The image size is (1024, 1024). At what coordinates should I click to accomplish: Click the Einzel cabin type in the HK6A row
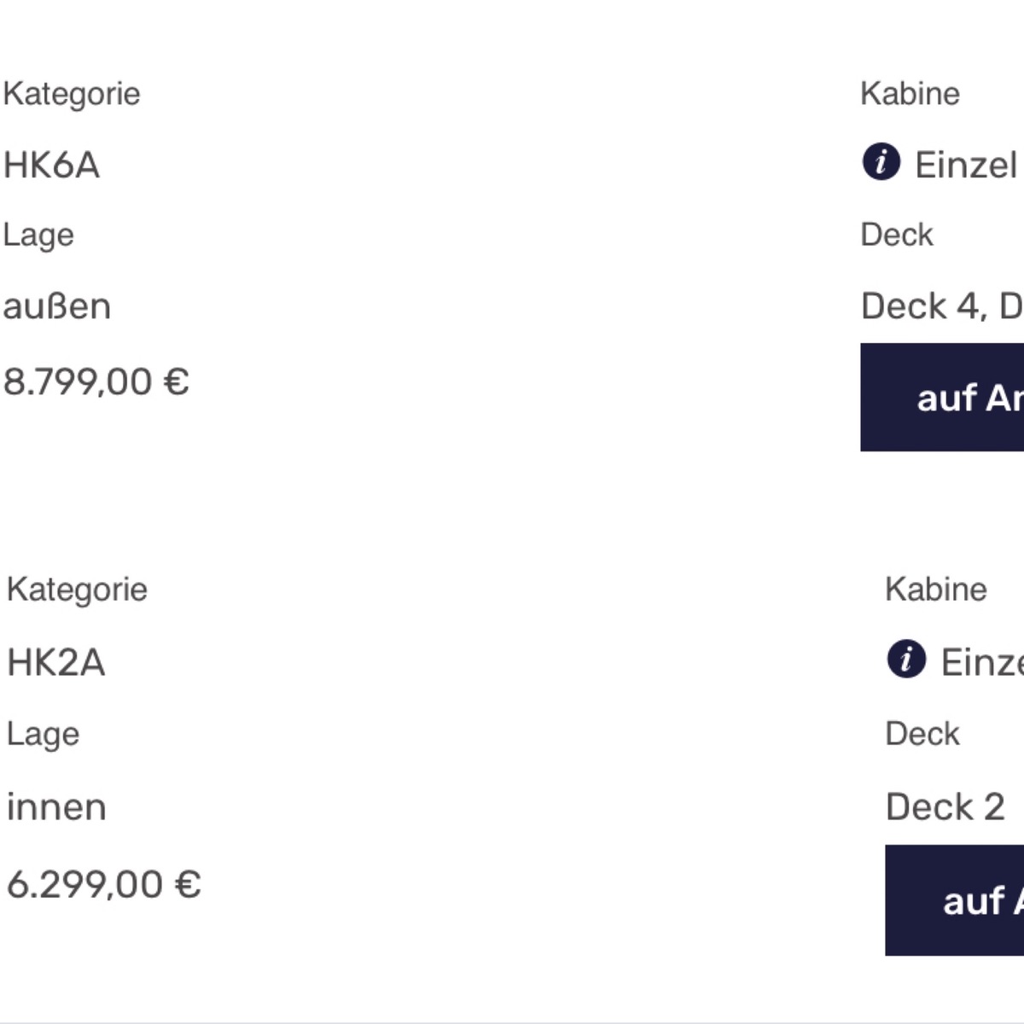pos(966,165)
